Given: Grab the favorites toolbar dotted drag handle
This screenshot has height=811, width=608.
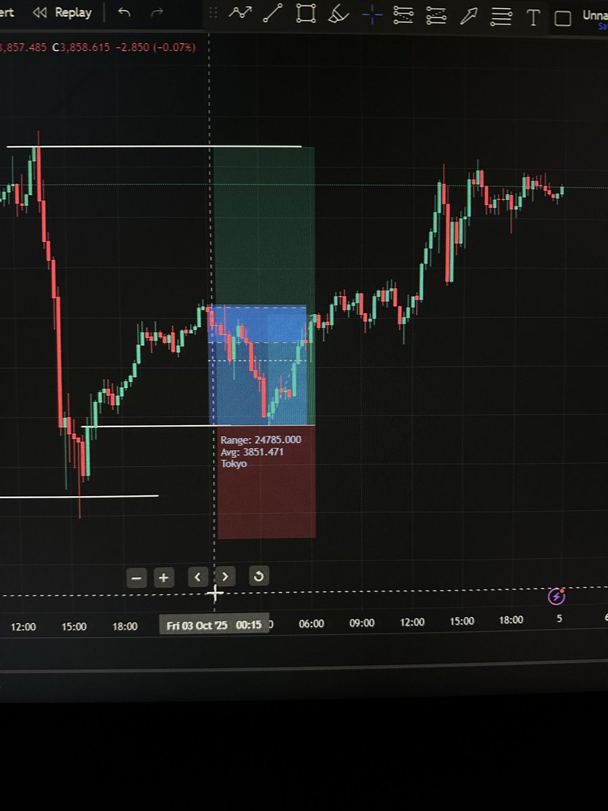Looking at the screenshot, I should pos(213,14).
